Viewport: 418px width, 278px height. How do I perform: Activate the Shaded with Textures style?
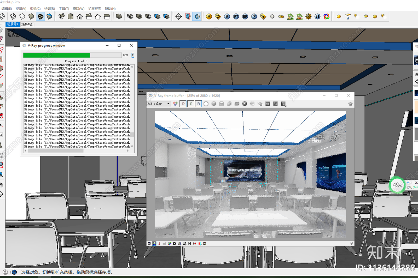coord(40,16)
